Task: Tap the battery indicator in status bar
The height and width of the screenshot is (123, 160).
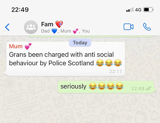Action: (x=148, y=10)
